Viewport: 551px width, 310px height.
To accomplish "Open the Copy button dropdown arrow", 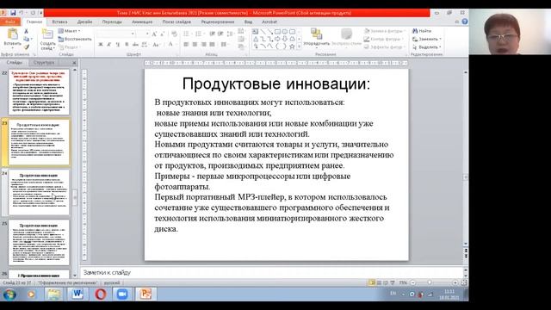I will click(32, 39).
